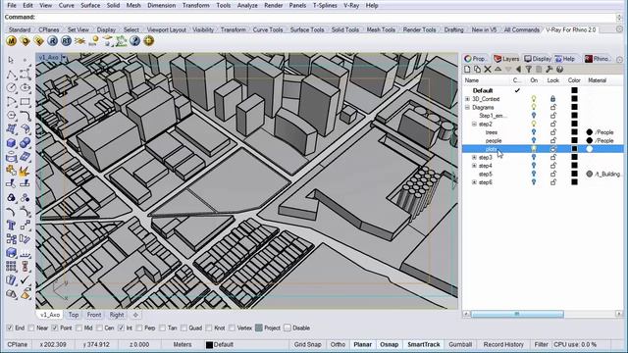628x353 pixels.
Task: Click the Default layer color swatch
Action: point(574,90)
